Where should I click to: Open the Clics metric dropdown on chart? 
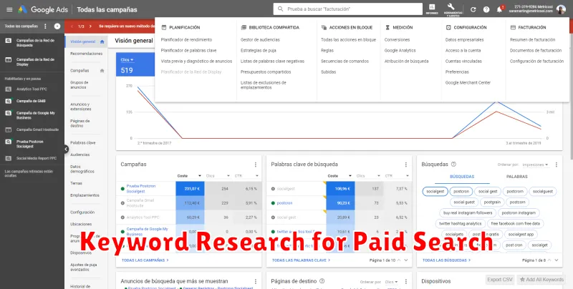tap(127, 60)
